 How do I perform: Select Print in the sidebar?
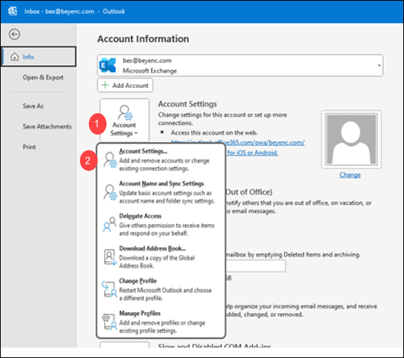(x=29, y=146)
